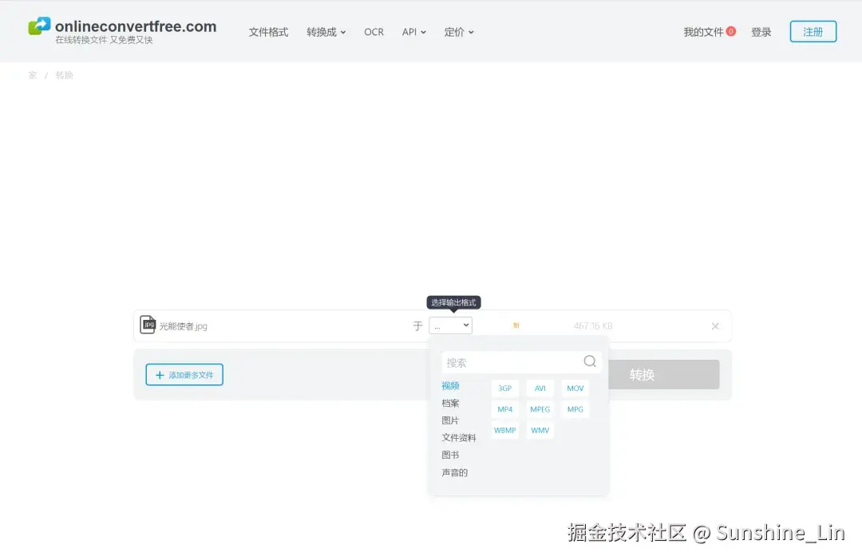Click the 注册 signup button

813,32
